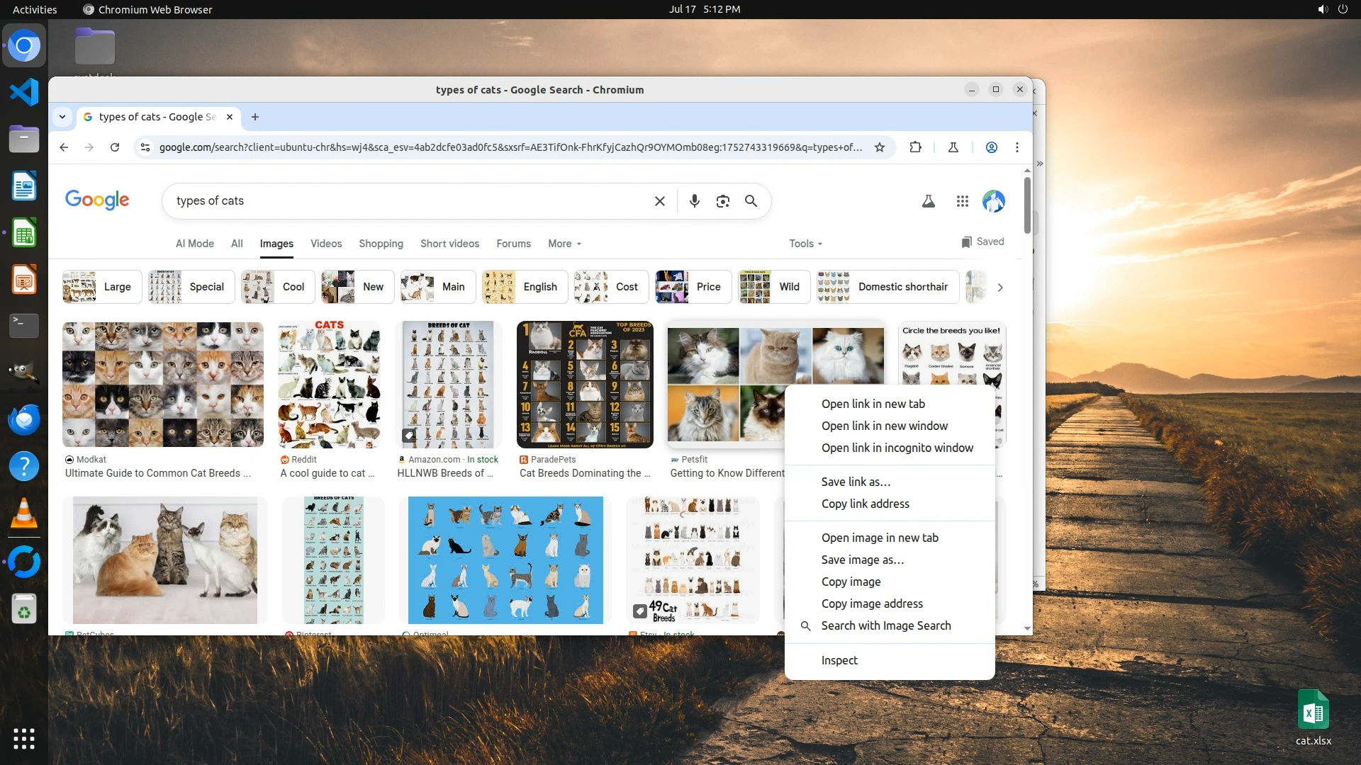Viewport: 1361px width, 765px height.
Task: Click the Saved link
Action: tap(982, 242)
